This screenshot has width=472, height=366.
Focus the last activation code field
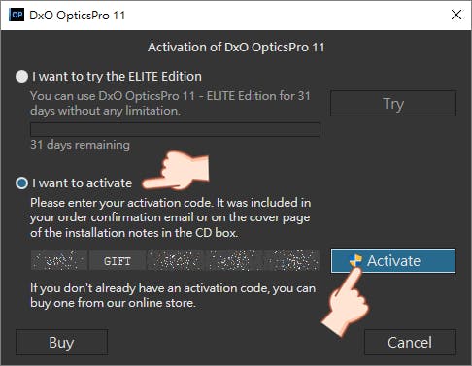tap(291, 260)
